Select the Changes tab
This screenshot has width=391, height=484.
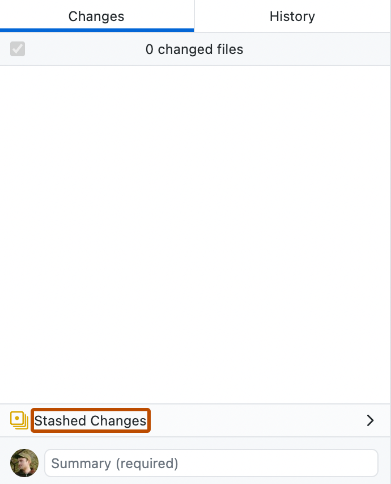click(96, 16)
